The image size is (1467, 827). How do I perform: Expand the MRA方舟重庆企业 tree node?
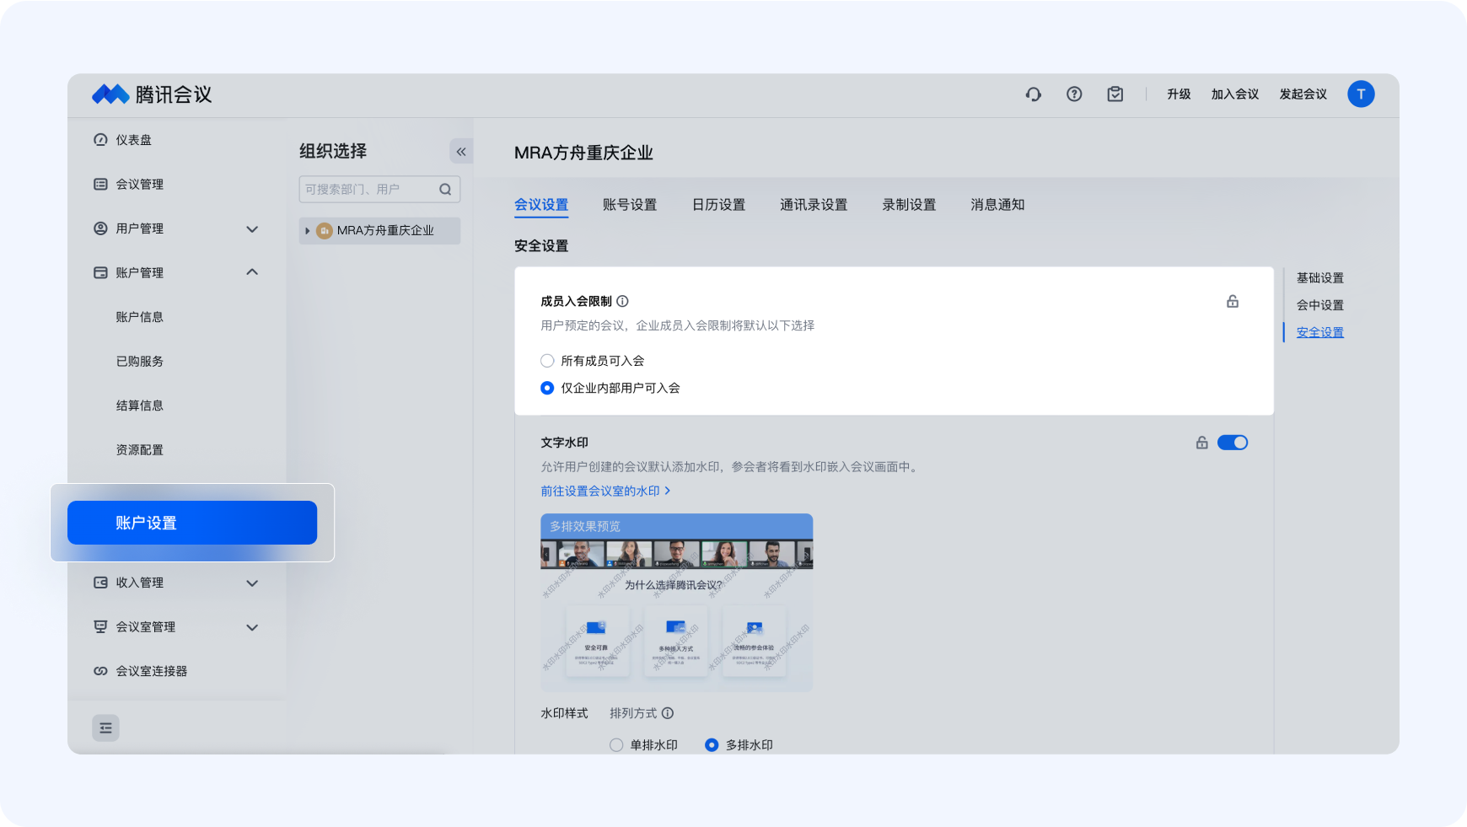pos(308,231)
